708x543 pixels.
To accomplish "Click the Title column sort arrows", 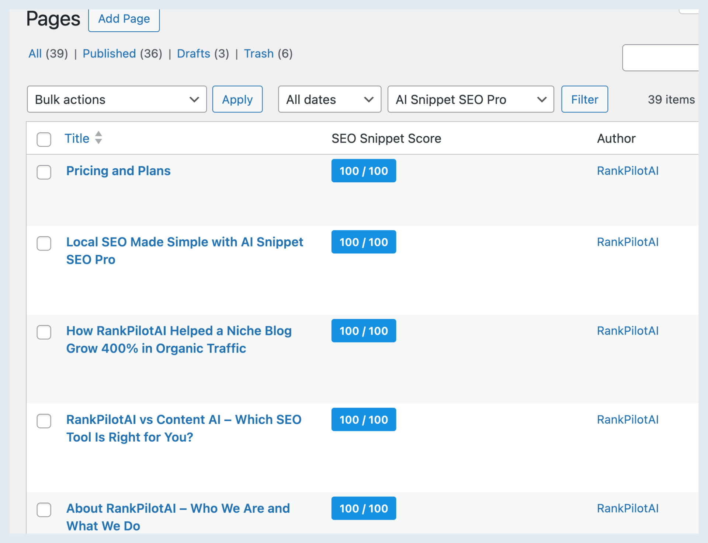I will click(98, 138).
